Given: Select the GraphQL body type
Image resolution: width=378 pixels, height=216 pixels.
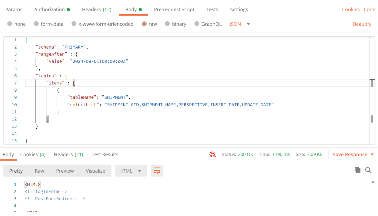Looking at the screenshot, I should coord(208,24).
